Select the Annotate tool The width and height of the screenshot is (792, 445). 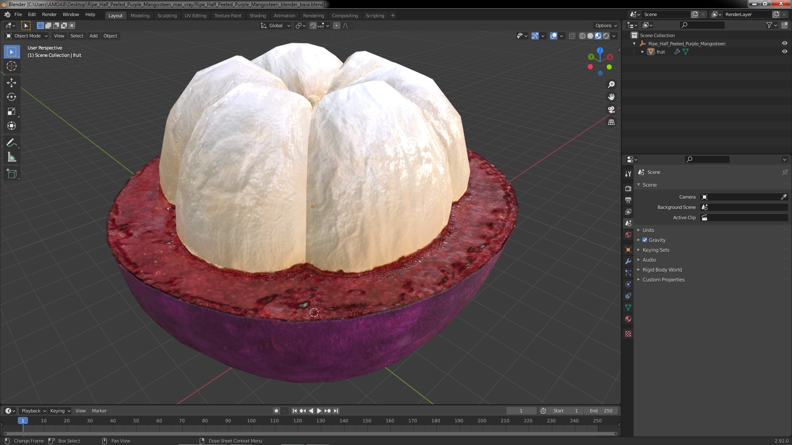click(12, 143)
